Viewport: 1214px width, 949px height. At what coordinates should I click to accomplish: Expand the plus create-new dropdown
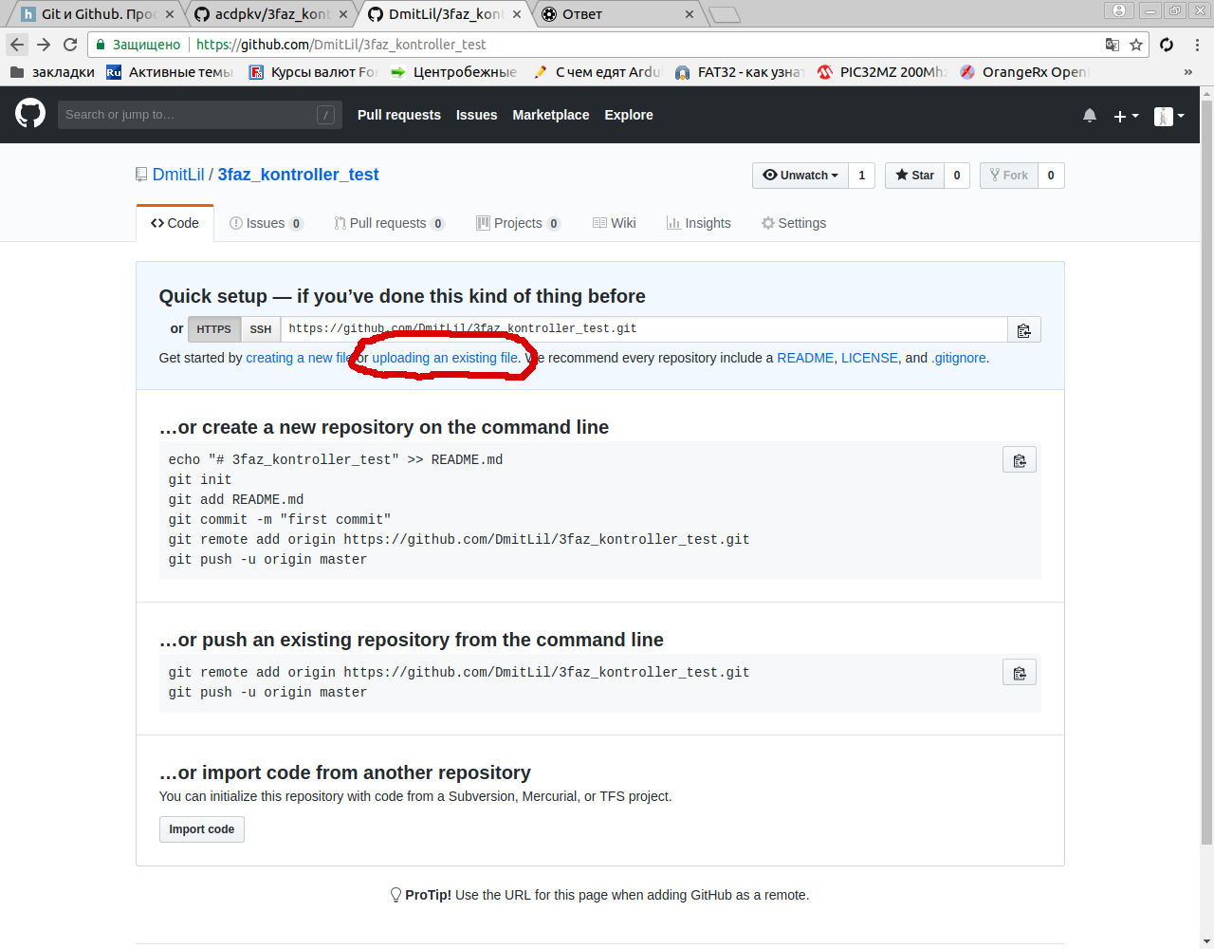point(1126,116)
